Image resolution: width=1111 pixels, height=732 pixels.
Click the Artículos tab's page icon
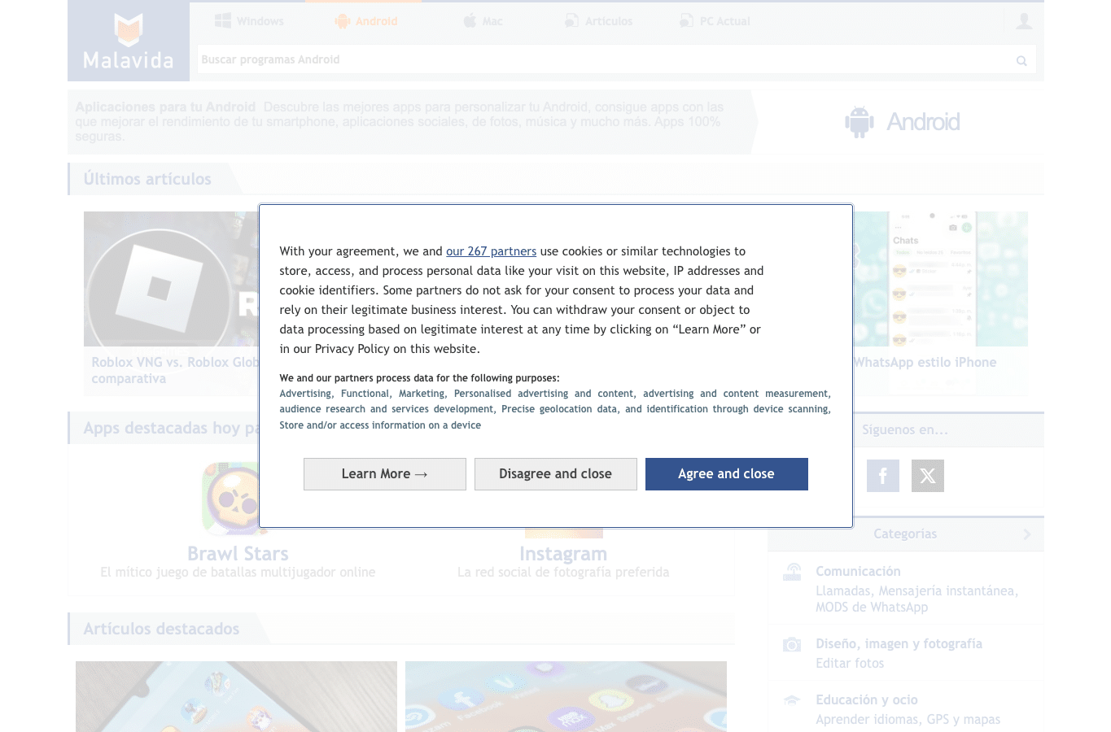[571, 21]
